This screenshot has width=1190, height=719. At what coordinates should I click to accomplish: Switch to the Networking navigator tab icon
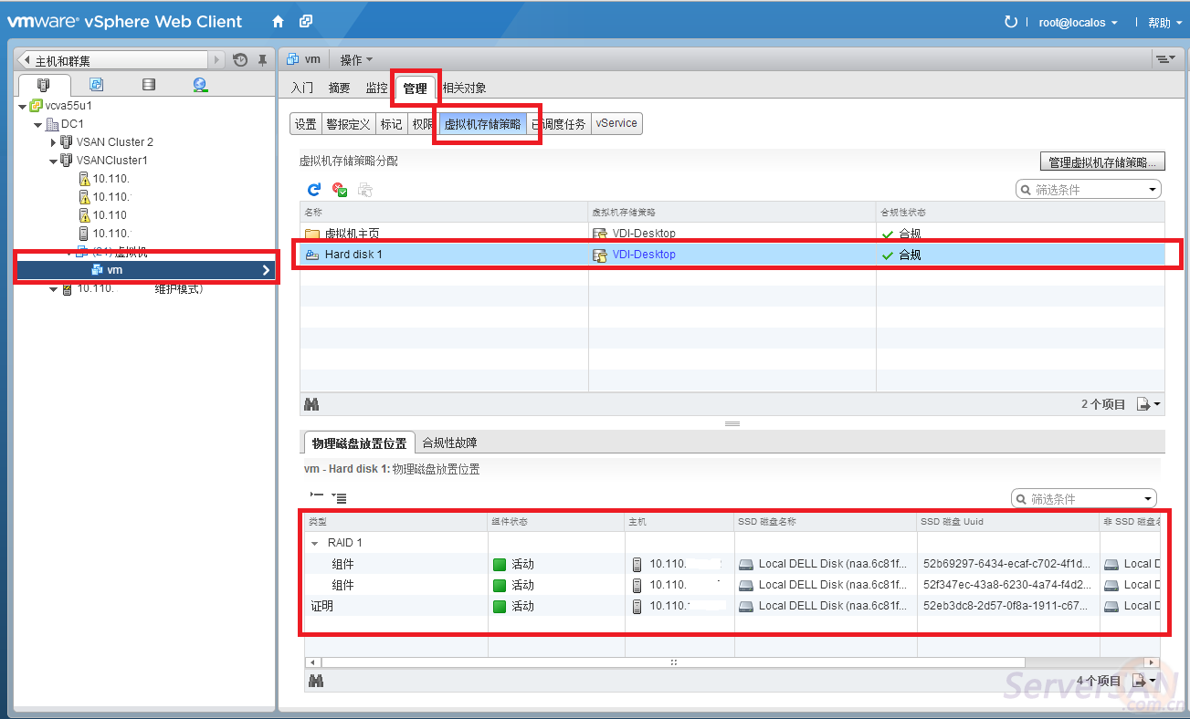coord(200,85)
